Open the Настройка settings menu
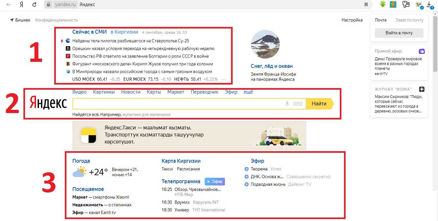 [x=352, y=20]
